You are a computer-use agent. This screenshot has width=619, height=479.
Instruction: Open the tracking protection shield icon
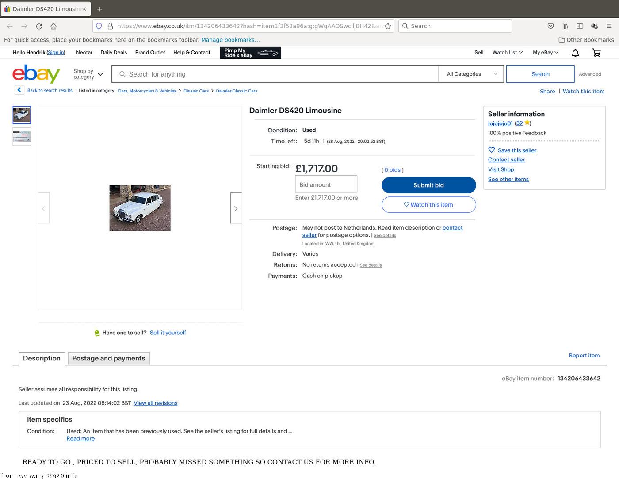[99, 26]
